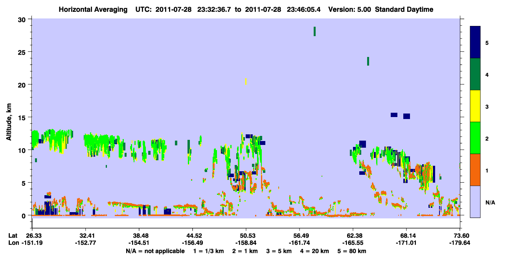Screen dimensions: 511x262
Task: Click longitude value -156.49
Action: pyautogui.click(x=192, y=243)
